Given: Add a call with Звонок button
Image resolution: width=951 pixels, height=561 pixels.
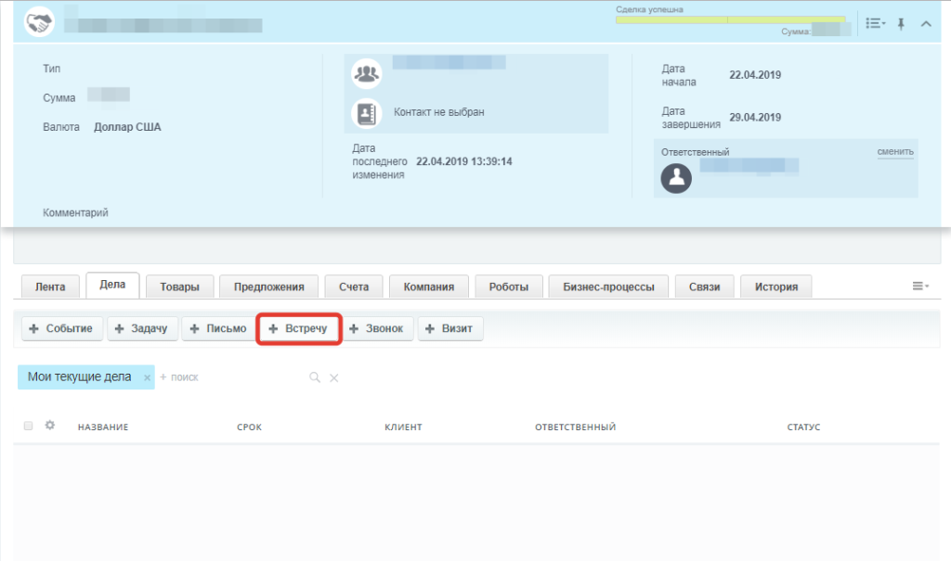Looking at the screenshot, I should tap(377, 328).
